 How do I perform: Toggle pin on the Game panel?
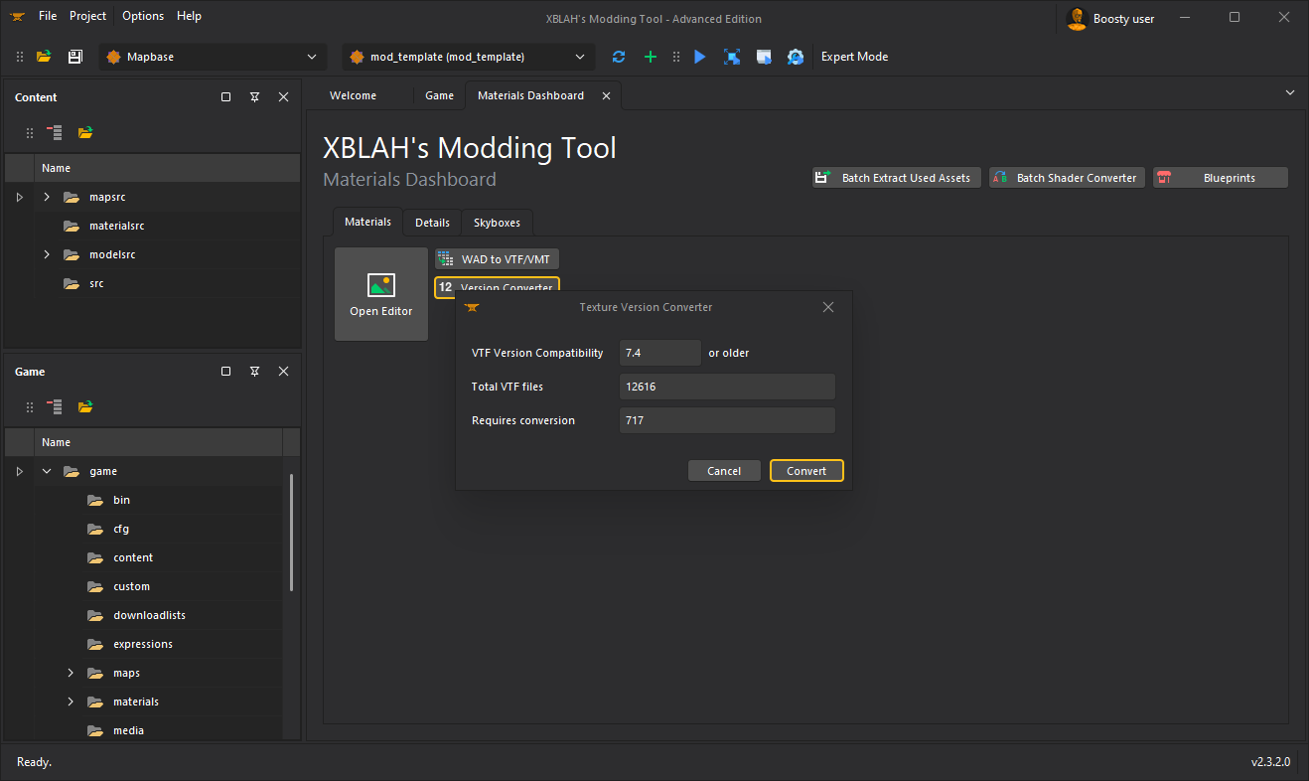click(x=254, y=372)
